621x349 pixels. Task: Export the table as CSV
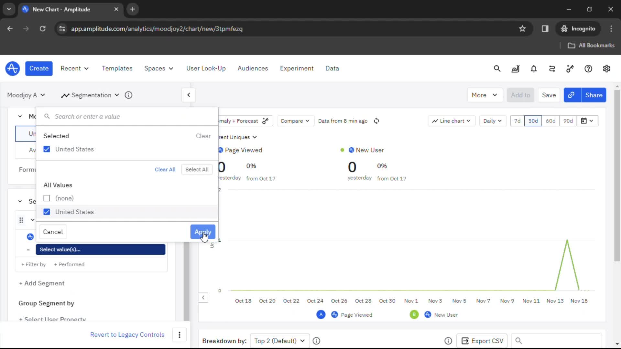click(x=482, y=341)
